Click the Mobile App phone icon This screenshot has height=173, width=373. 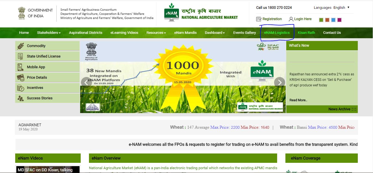[x=20, y=67]
